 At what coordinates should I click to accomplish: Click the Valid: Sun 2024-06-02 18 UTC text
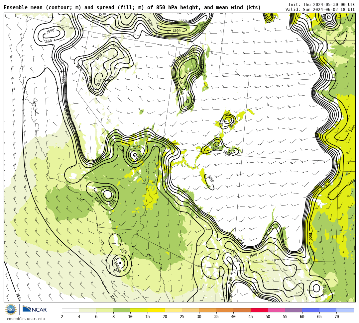[x=320, y=10]
